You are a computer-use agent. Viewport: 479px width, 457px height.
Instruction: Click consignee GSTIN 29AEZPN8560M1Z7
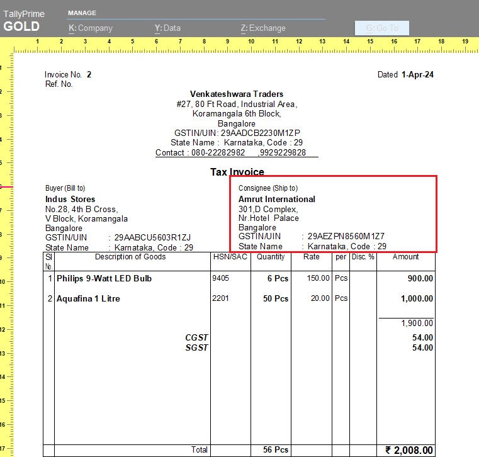pos(346,237)
